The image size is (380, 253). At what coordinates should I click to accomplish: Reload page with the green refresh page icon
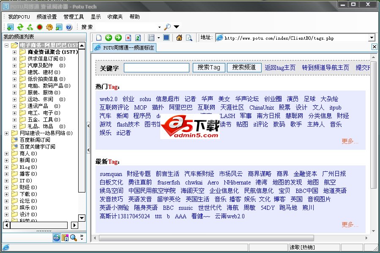138,38
